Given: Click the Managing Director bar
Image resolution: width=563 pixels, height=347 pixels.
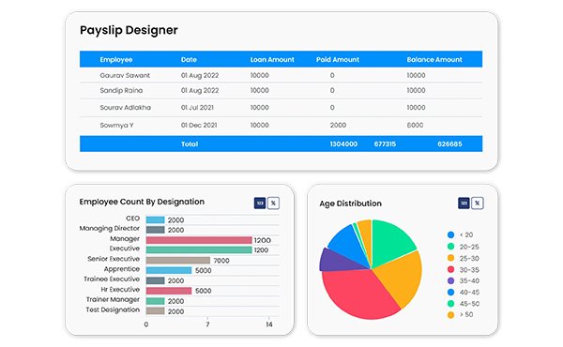Looking at the screenshot, I should point(155,230).
